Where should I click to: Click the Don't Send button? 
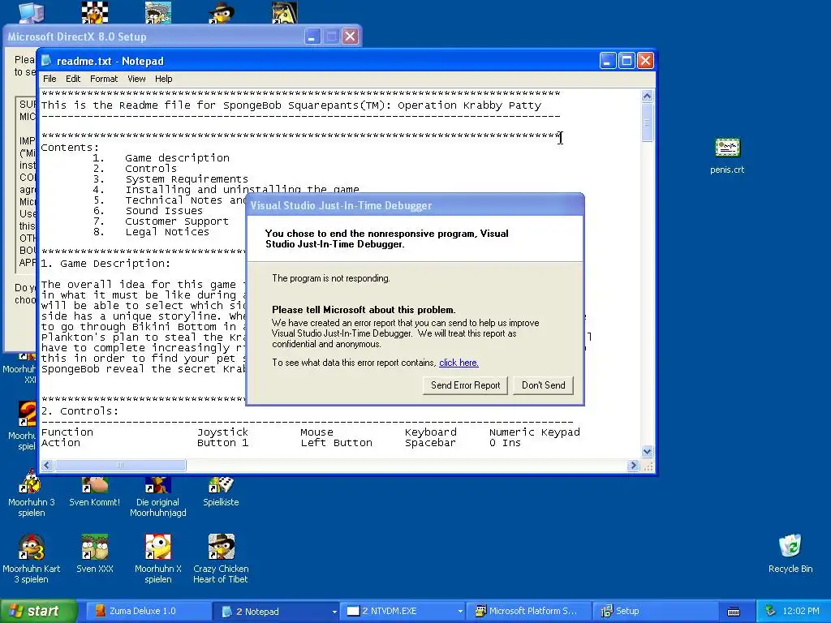pos(543,385)
